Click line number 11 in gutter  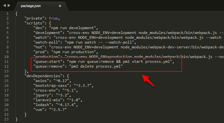(x=6, y=61)
